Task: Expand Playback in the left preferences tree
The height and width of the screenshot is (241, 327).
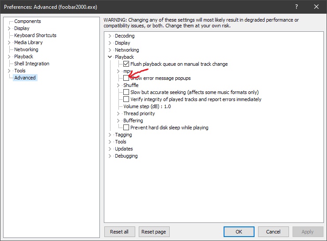Action: click(9, 56)
